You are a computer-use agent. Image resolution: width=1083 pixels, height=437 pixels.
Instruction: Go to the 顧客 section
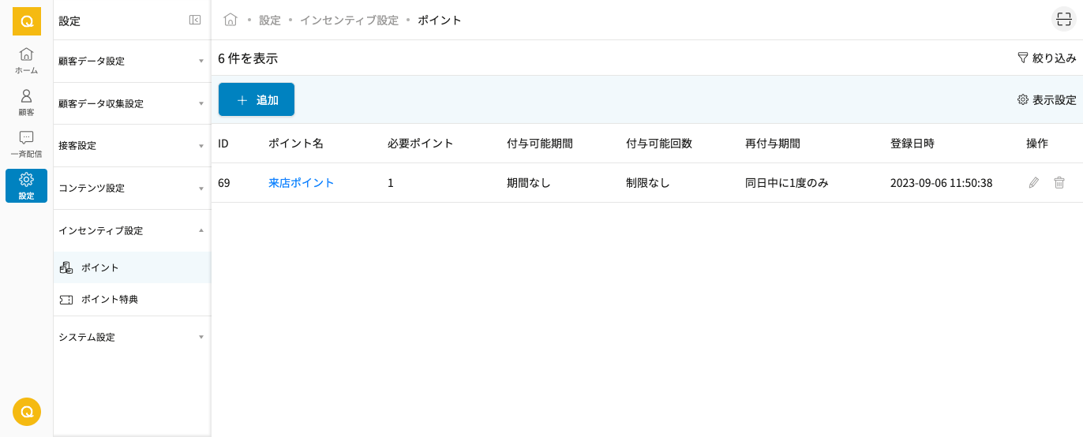click(26, 103)
